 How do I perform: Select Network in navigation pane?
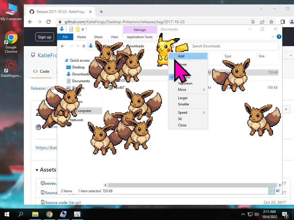(76, 120)
